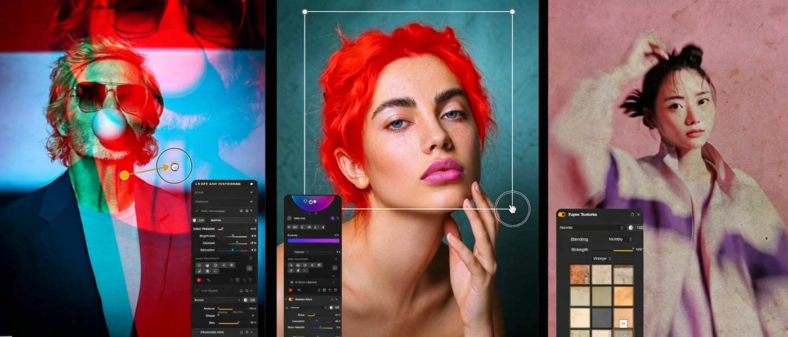
Task: Select the dark gray paper texture thumbnail
Action: click(x=602, y=318)
